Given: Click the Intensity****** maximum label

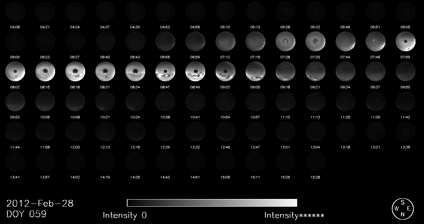Looking at the screenshot, I should [294, 215].
